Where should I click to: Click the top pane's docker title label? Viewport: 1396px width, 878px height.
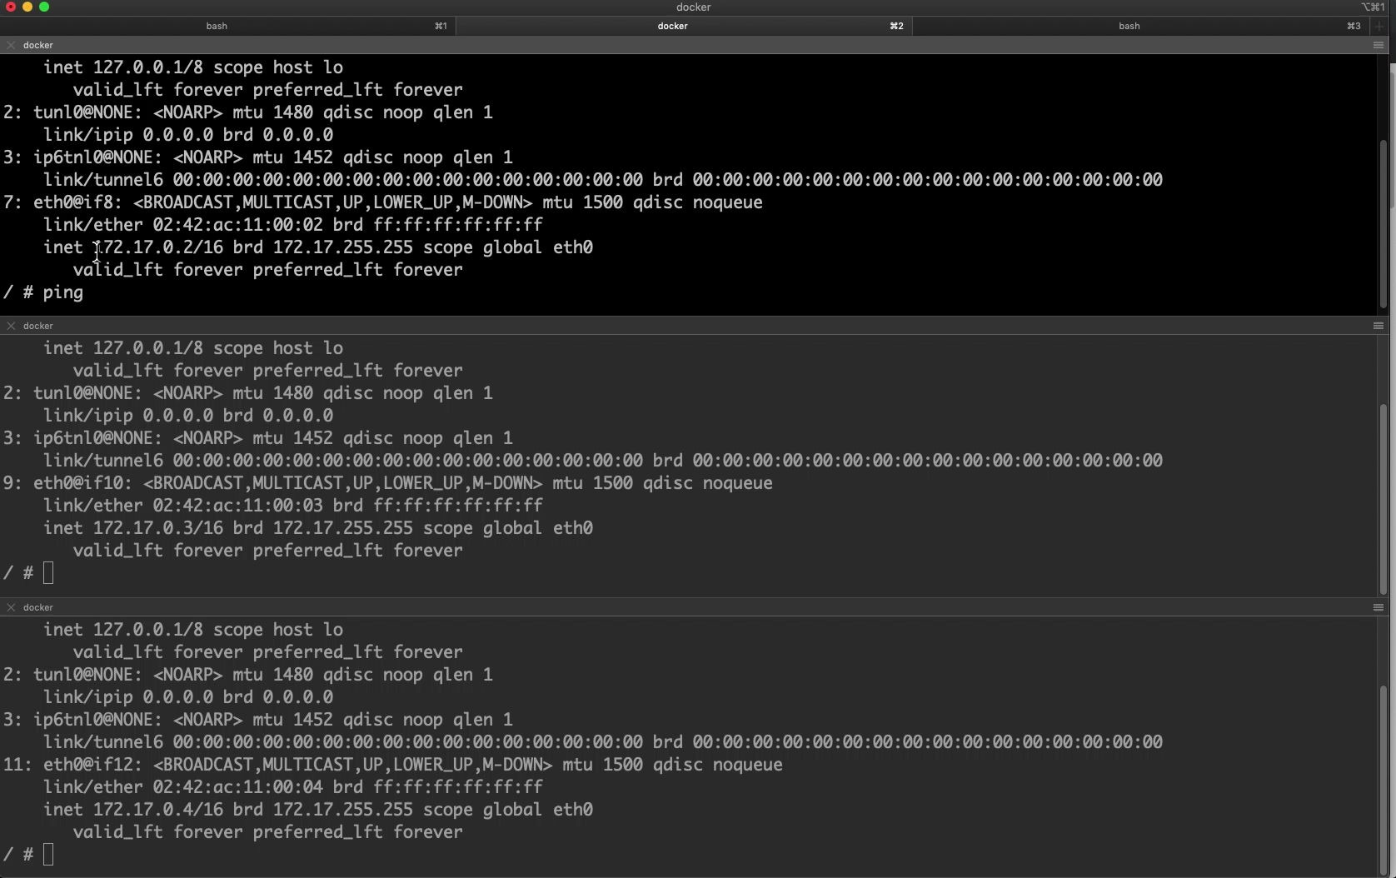38,45
